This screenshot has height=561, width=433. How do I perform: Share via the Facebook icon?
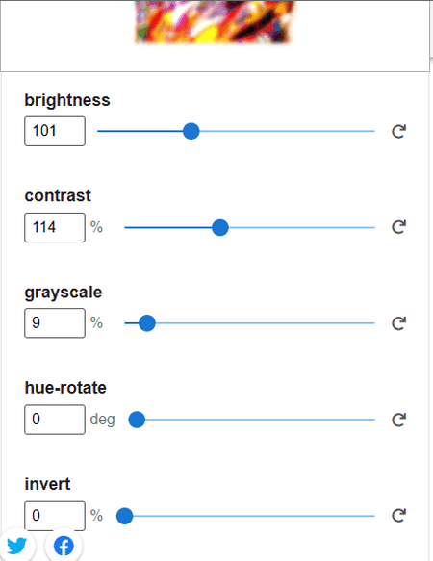(64, 546)
